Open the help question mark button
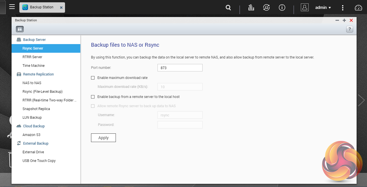 pos(349,29)
